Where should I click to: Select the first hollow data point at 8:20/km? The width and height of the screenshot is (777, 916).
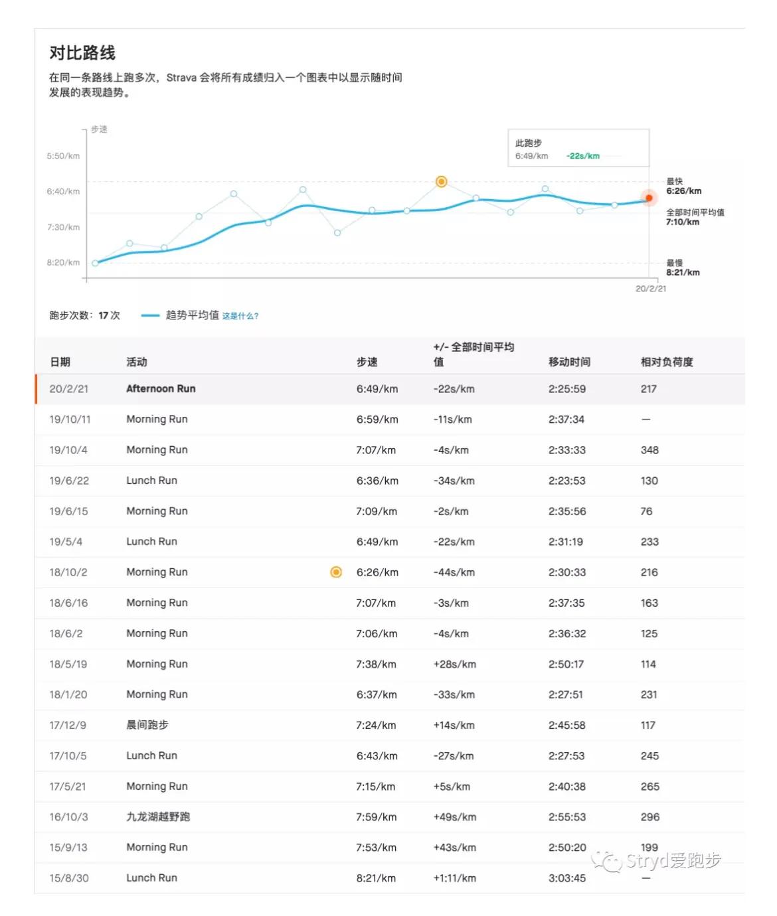point(94,264)
